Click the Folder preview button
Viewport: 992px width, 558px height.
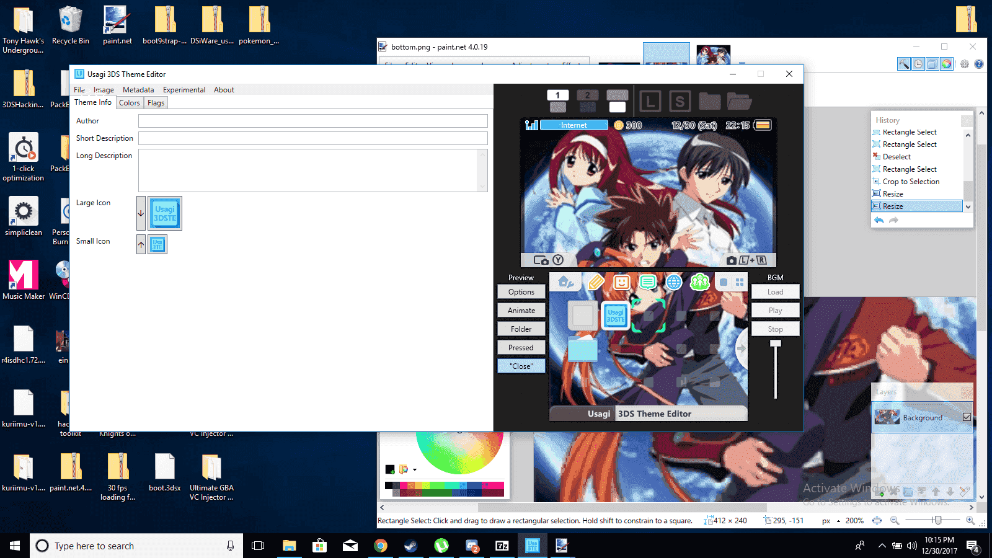point(521,329)
